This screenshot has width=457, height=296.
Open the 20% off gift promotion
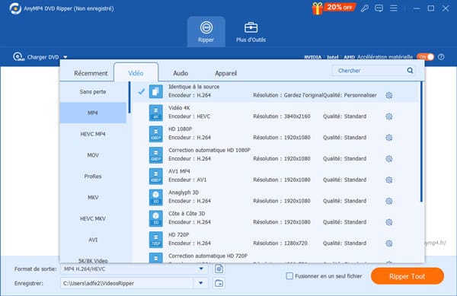[x=334, y=8]
